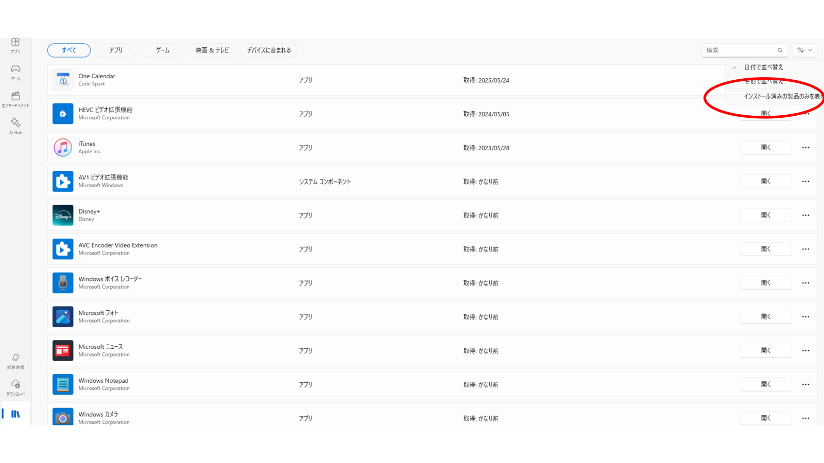Click the library icon in the sidebar

(x=15, y=414)
